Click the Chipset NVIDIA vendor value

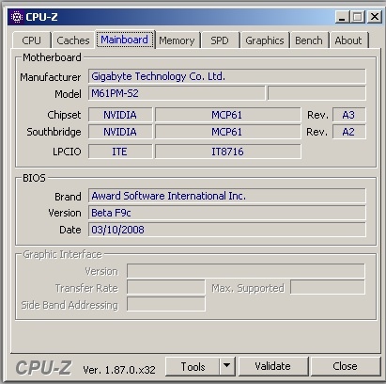(x=120, y=115)
